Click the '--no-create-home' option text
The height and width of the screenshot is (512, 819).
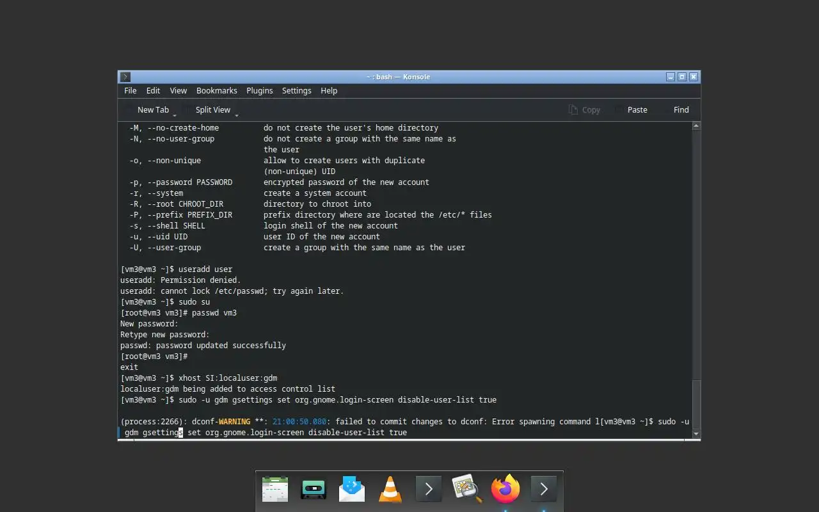coord(183,128)
